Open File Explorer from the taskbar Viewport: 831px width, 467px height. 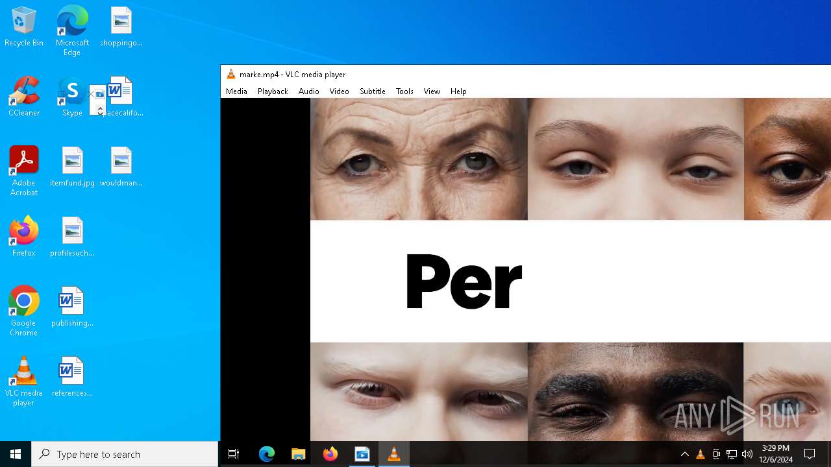[299, 454]
